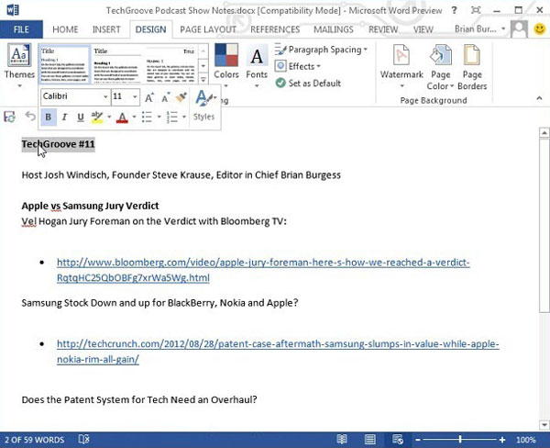Screen dimensions: 550x448
Task: Click the smiley feedback icon
Action: pos(540,28)
